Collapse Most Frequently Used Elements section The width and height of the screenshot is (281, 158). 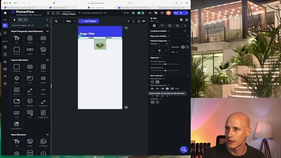click(47, 31)
